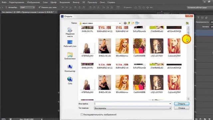Screen dimensions: 213x120
Task: Open Компьютер in the sidebar
Action: pyautogui.click(x=70, y=68)
